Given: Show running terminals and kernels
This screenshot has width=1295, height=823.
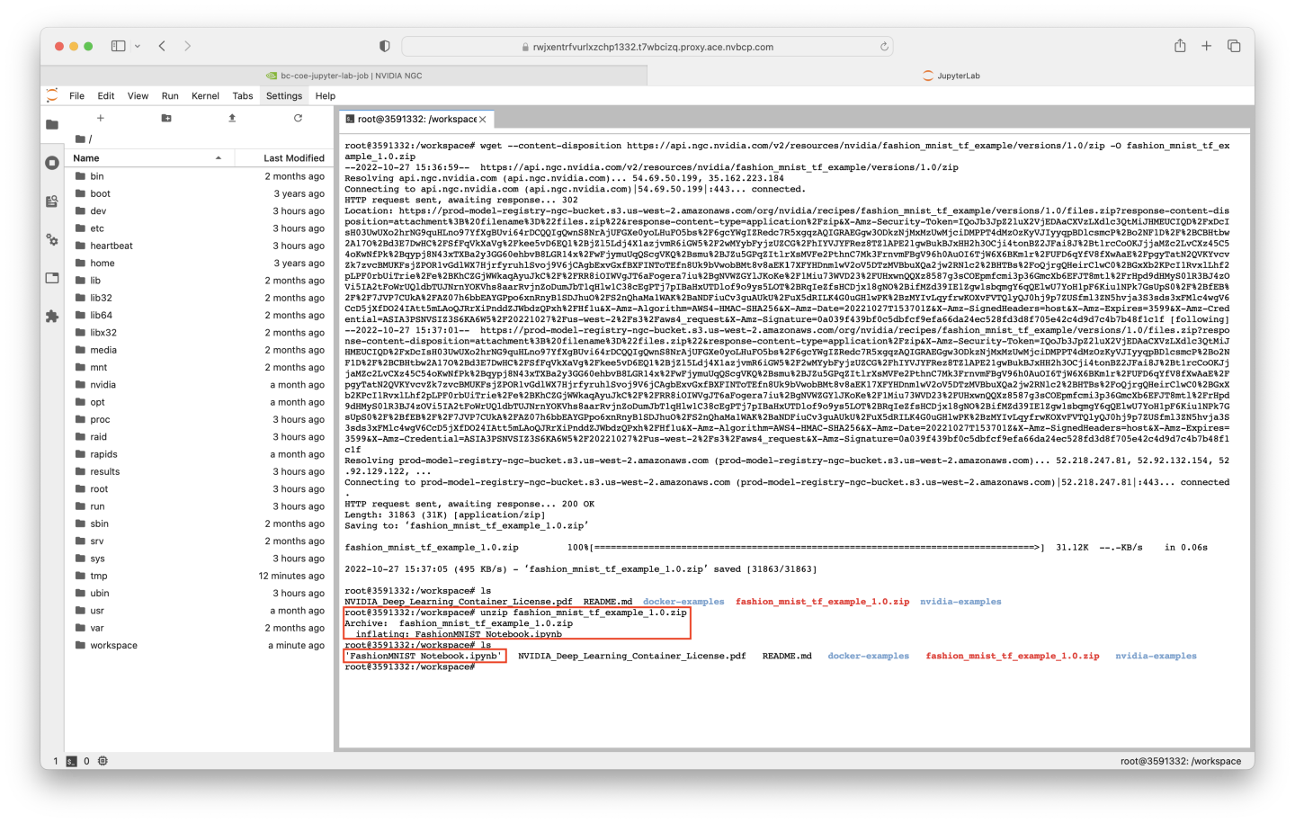Looking at the screenshot, I should [x=51, y=162].
